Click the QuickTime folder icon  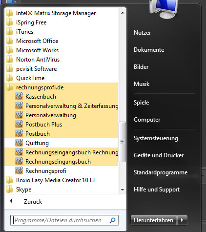[x=10, y=78]
